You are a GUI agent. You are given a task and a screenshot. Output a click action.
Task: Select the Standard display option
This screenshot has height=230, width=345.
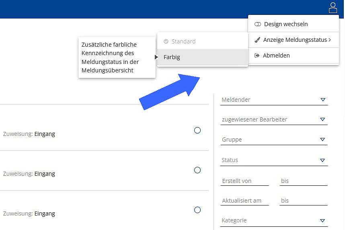[x=203, y=41]
